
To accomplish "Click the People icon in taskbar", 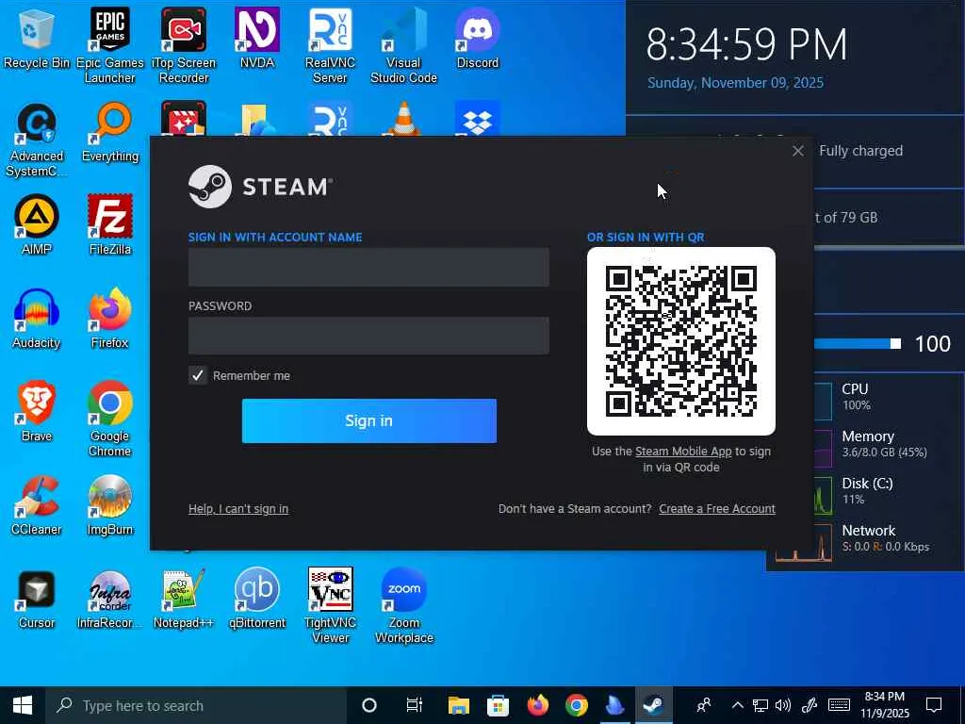I will click(x=703, y=705).
